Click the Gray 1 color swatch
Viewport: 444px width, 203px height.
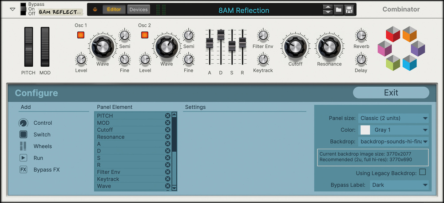click(x=365, y=130)
